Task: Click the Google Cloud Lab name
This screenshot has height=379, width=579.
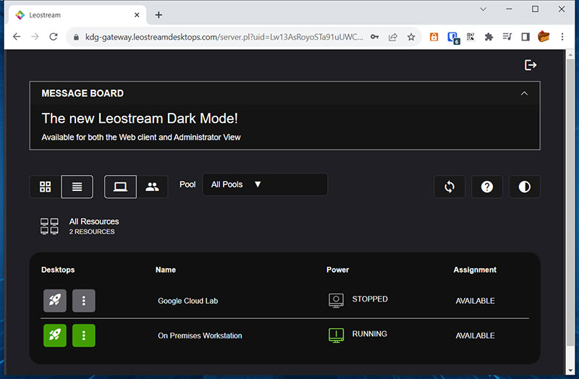Action: pyautogui.click(x=187, y=301)
